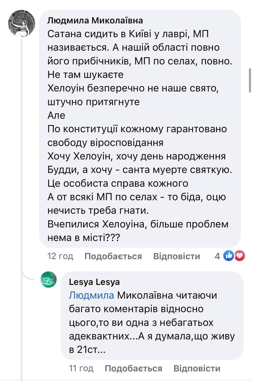This screenshot has width=253, height=384.
Task: Open Людмила Миколаївна's profile name link
Action: pyautogui.click(x=95, y=20)
